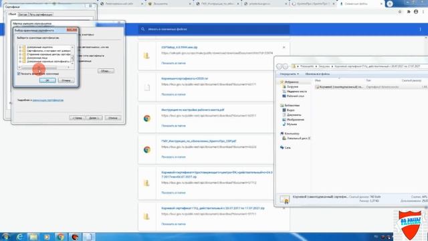This screenshot has height=241, width=428.
Task: Select Сторонние корневые центры сертификации folder
Action: pyautogui.click(x=46, y=54)
